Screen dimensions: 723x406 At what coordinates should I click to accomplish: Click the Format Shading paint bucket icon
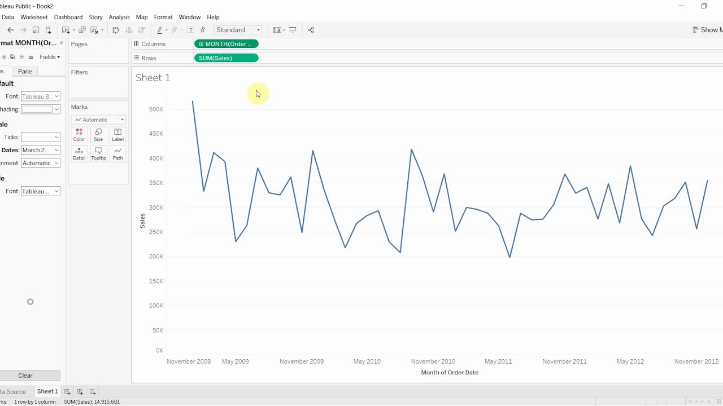[12, 57]
